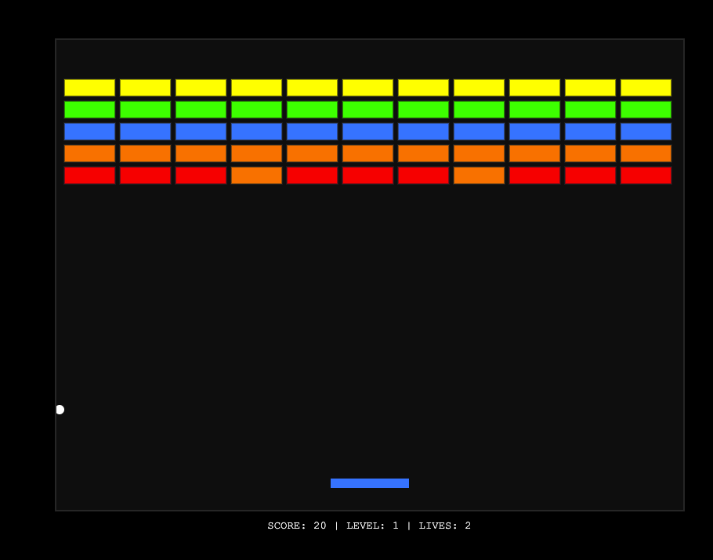The width and height of the screenshot is (713, 560).
Task: Click the "LEVEL: 1" text
Action: [372, 526]
